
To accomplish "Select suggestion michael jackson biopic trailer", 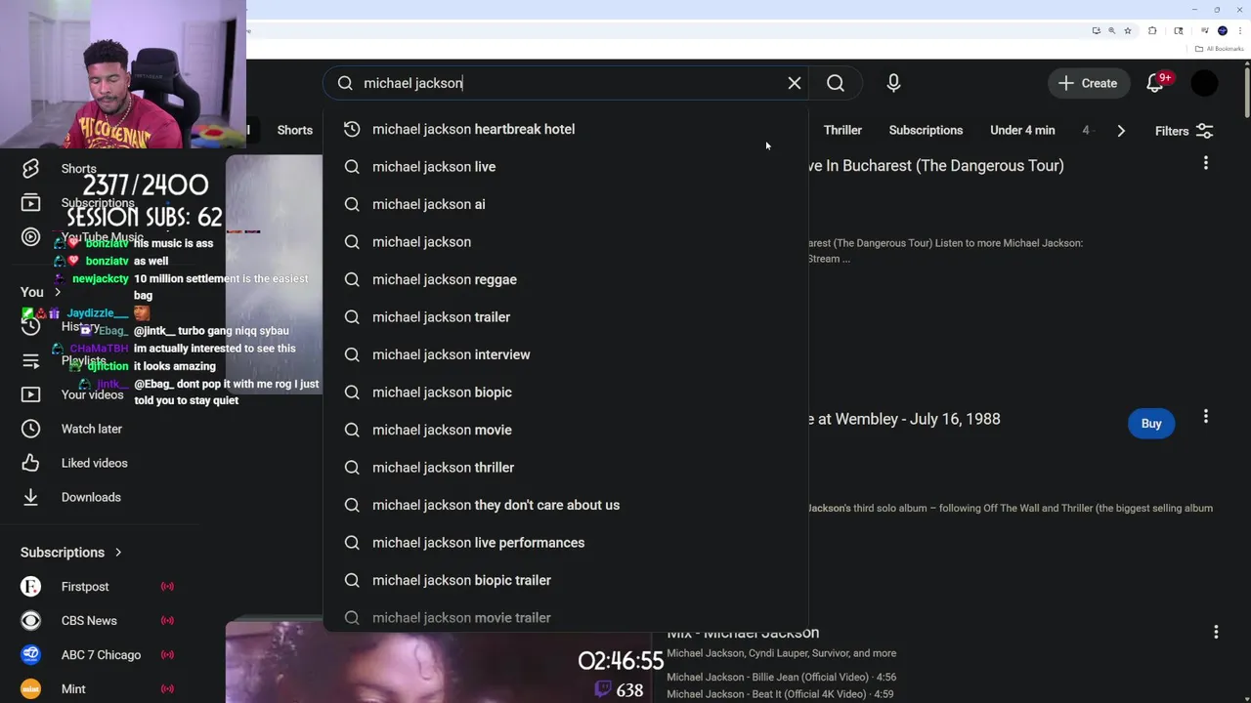I will pos(565,580).
